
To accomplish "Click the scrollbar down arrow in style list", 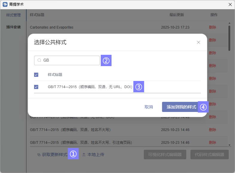I will 229,145.
